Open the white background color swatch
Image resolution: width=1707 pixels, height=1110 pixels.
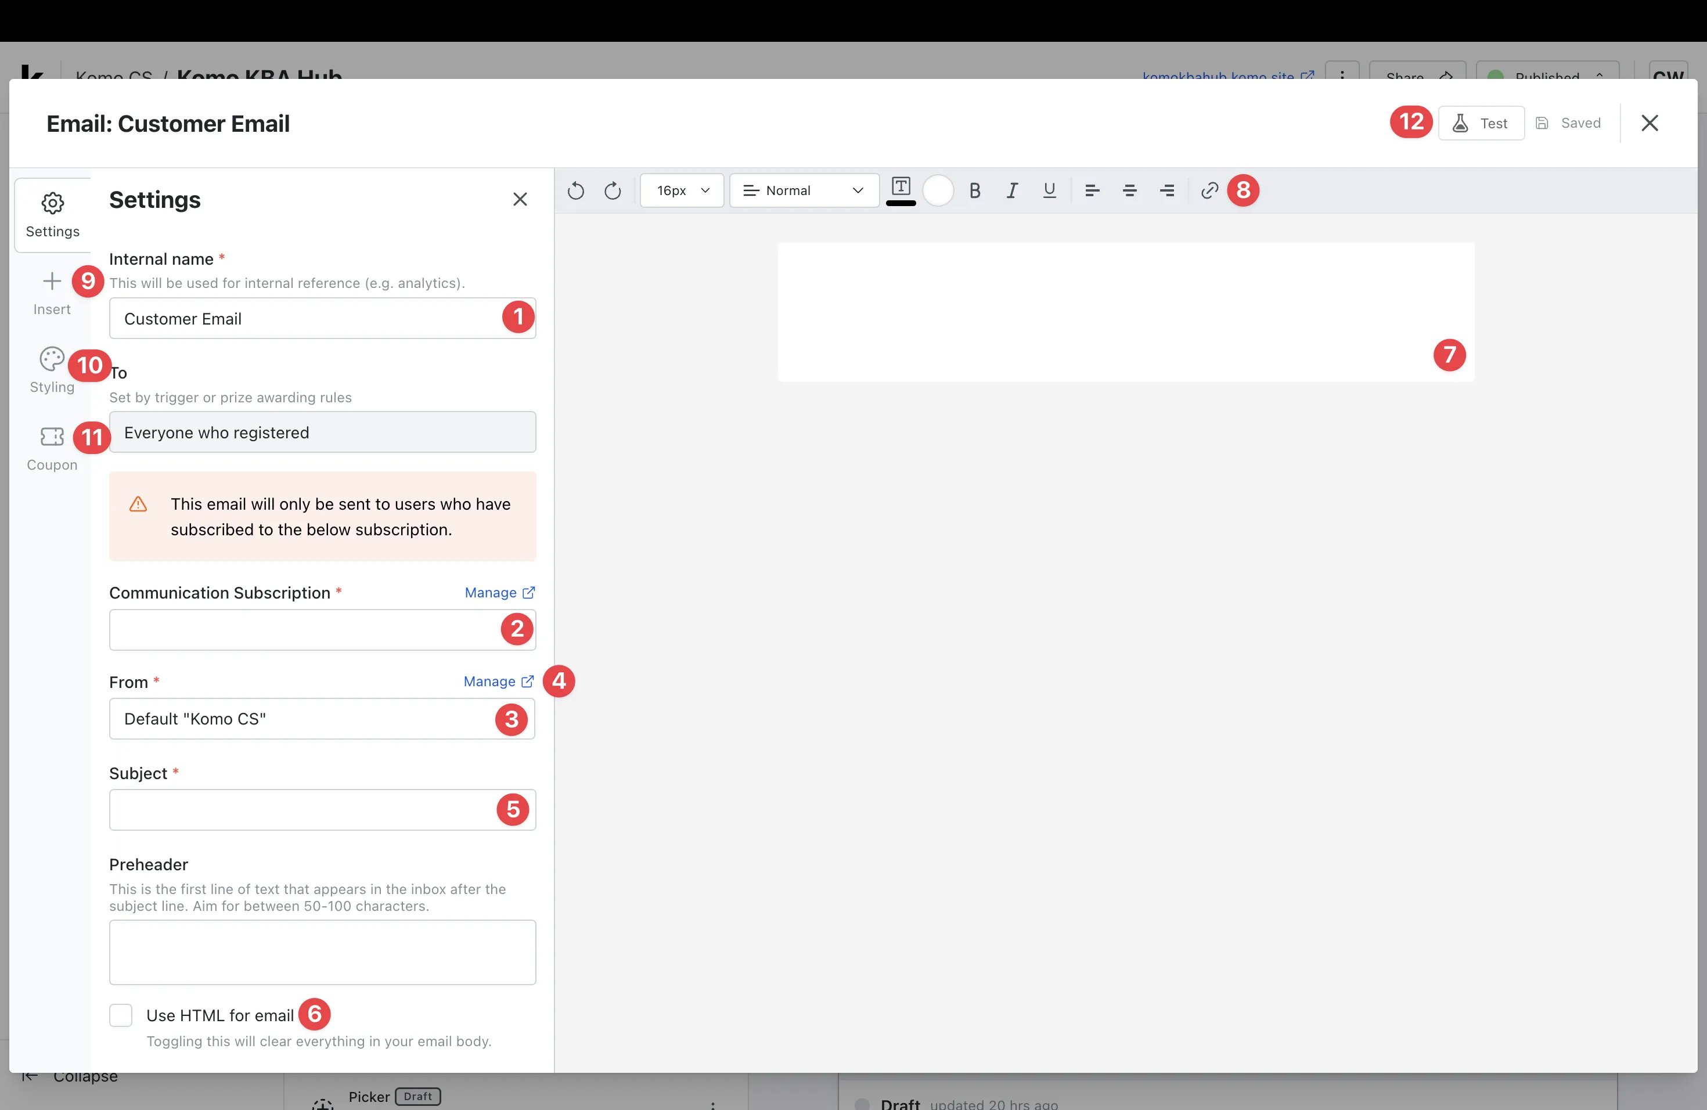tap(938, 191)
